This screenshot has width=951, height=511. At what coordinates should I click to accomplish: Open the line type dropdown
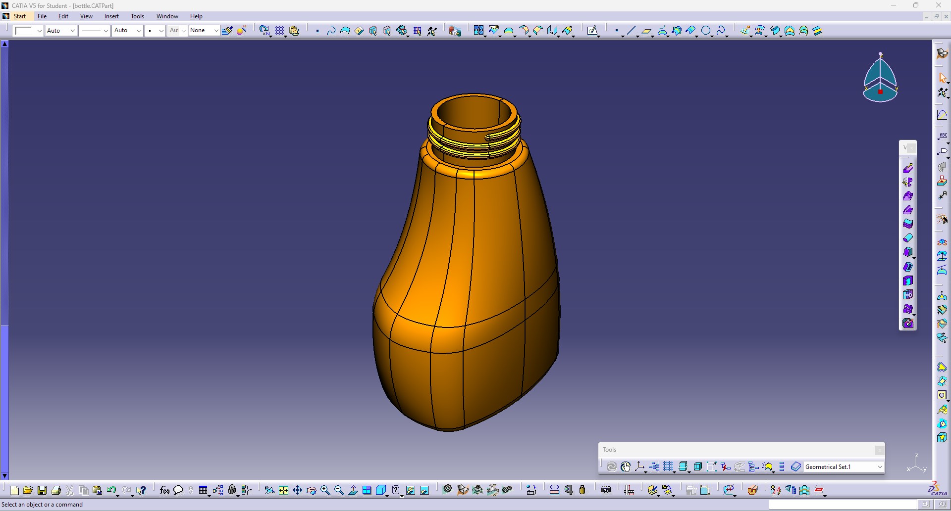coord(106,31)
